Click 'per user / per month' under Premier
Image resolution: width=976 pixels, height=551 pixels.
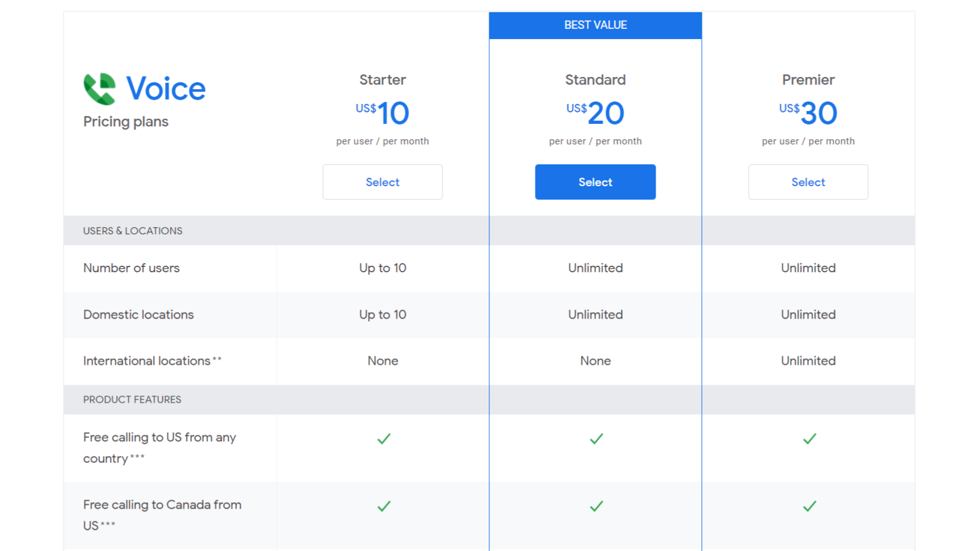[808, 141]
